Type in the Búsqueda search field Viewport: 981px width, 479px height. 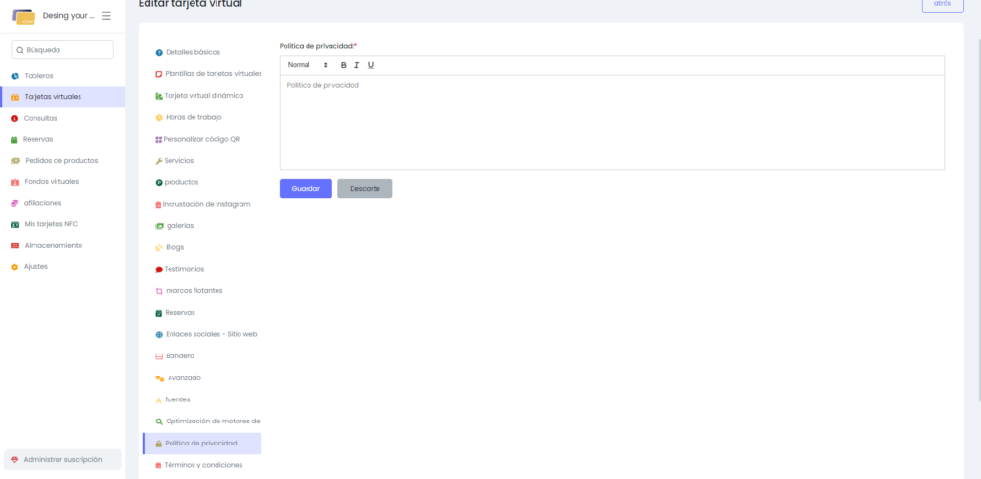[63, 50]
